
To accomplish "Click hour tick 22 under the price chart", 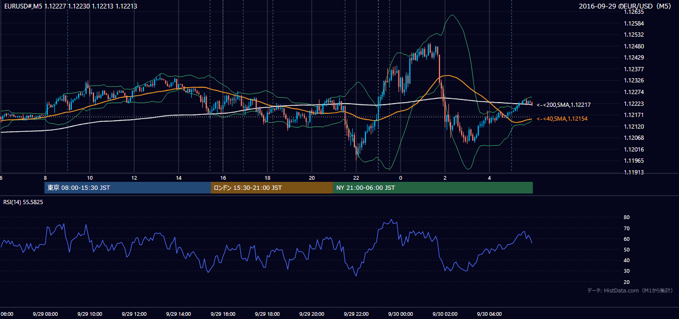I will pyautogui.click(x=357, y=178).
